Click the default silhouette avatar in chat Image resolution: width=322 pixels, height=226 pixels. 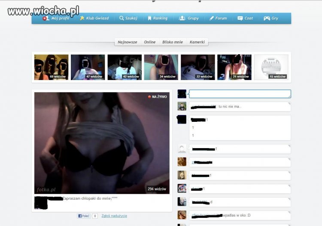pyautogui.click(x=182, y=149)
